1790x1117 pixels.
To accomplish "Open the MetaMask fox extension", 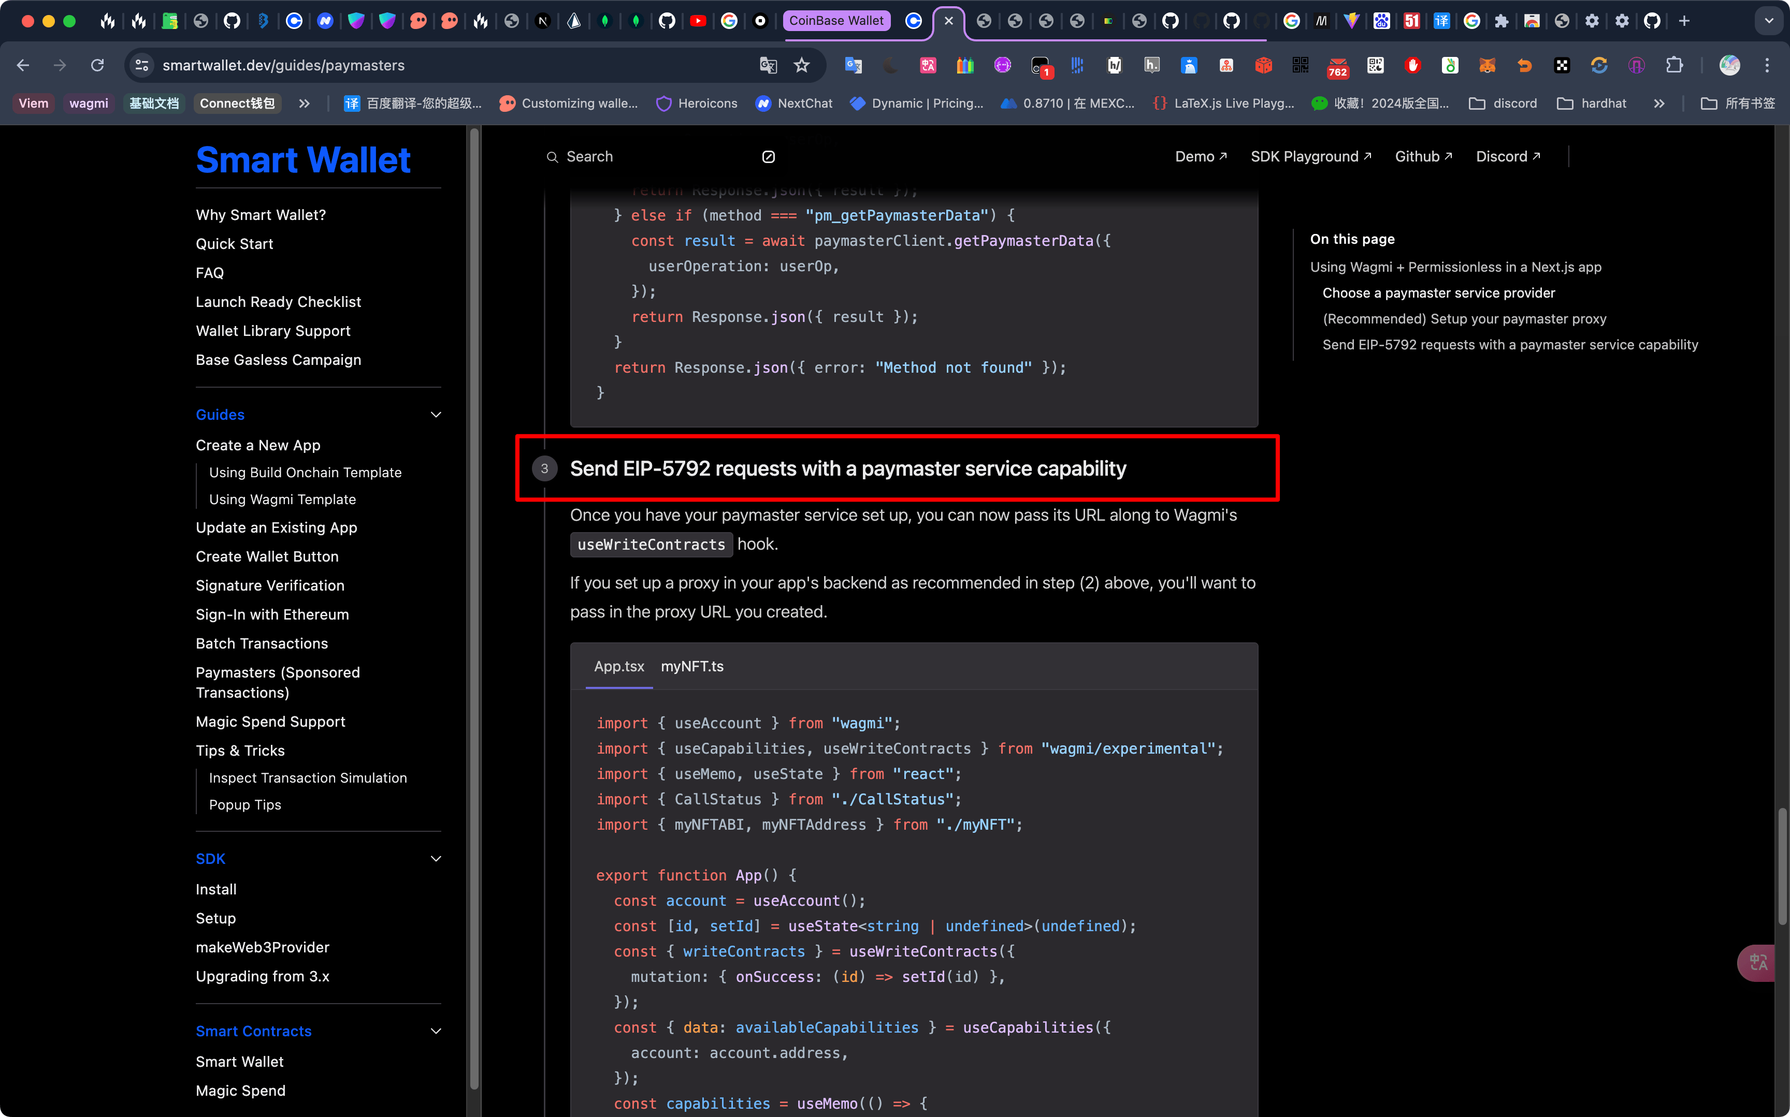I will (x=1487, y=65).
